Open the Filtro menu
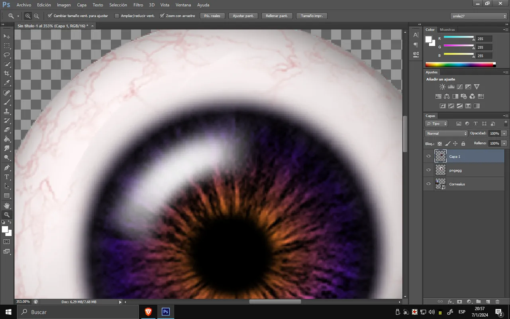The image size is (510, 319). click(x=138, y=5)
